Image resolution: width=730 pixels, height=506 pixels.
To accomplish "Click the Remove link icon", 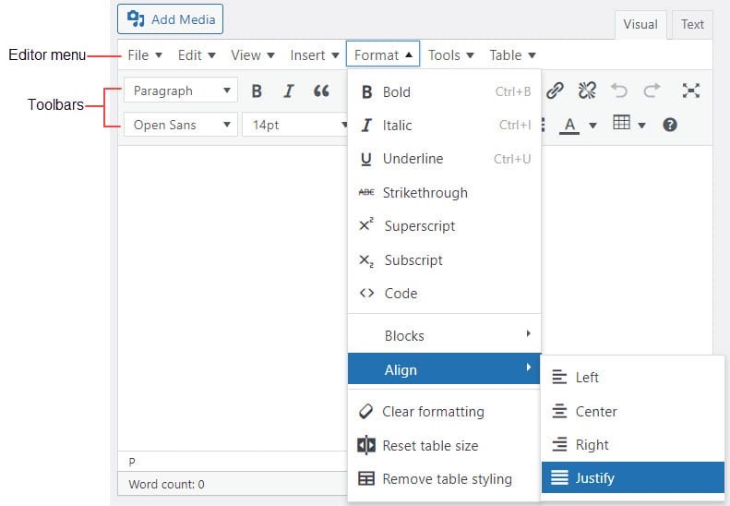I will tap(587, 90).
